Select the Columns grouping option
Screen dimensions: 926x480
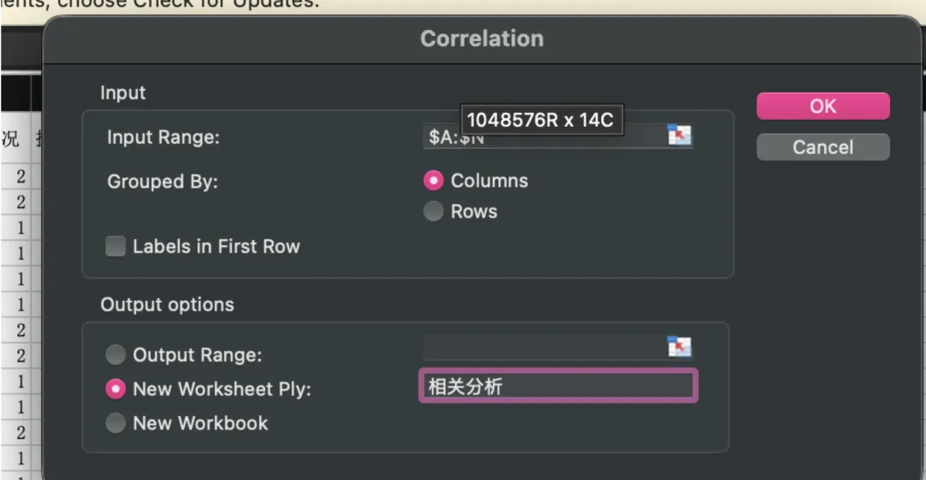435,181
